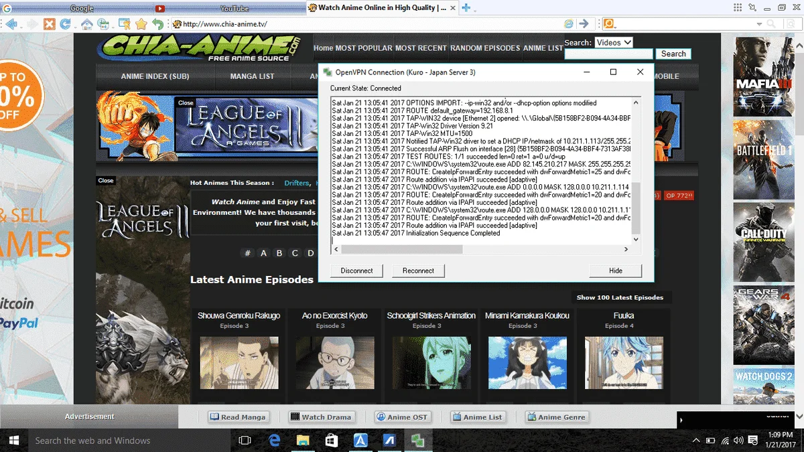This screenshot has height=452, width=804.
Task: Click the Go arrow beside the address bar
Action: click(584, 24)
